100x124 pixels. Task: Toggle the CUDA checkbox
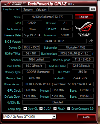tap(41, 109)
